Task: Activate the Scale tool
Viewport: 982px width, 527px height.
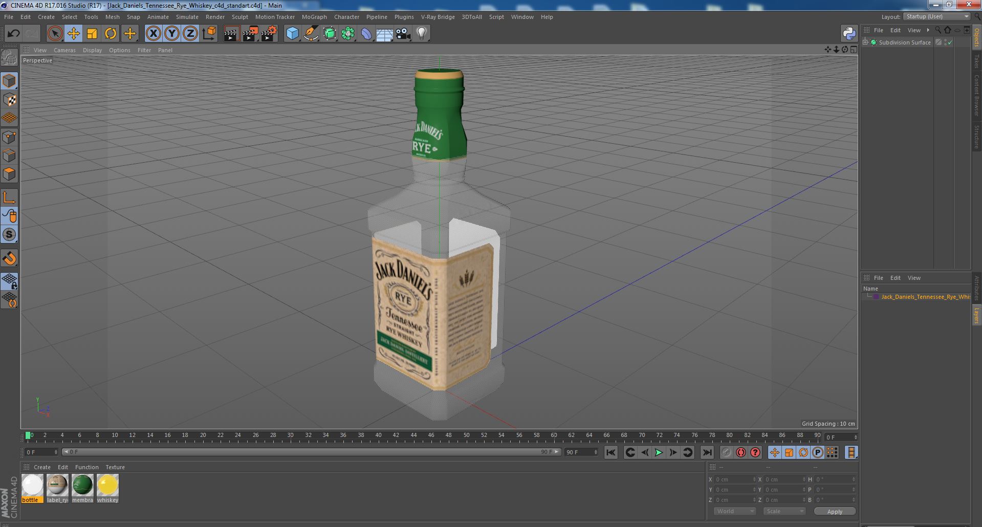Action: [x=92, y=34]
